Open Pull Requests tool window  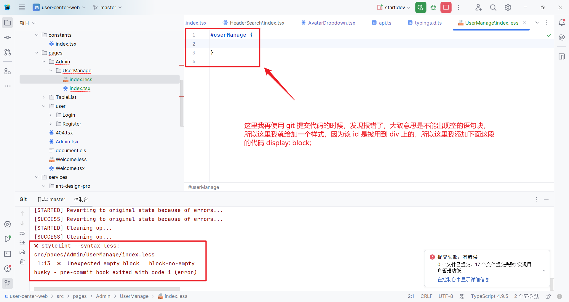pos(8,52)
